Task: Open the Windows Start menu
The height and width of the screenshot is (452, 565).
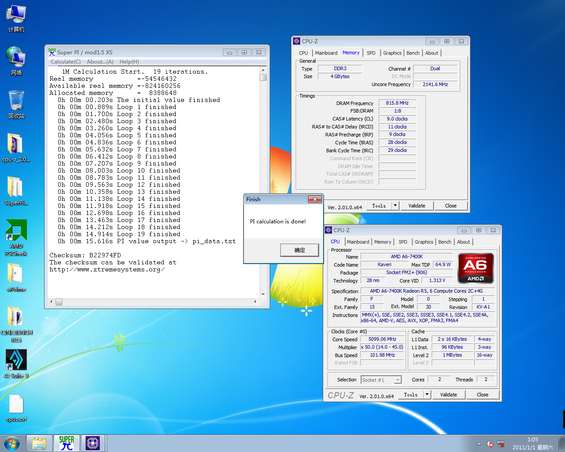Action: click(12, 443)
